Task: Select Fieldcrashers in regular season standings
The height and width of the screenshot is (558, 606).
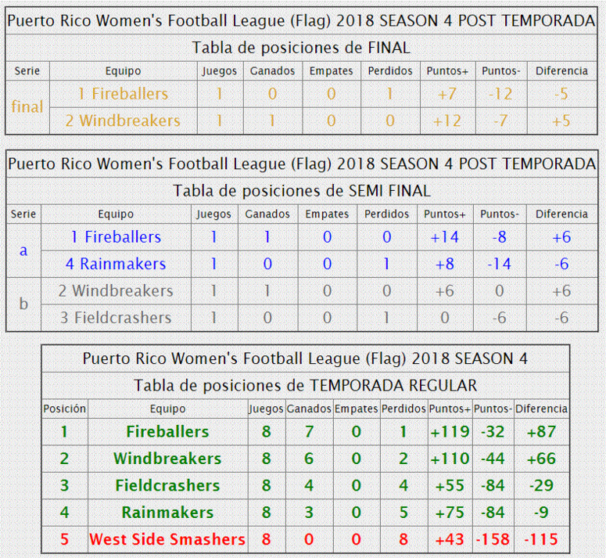Action: (167, 485)
